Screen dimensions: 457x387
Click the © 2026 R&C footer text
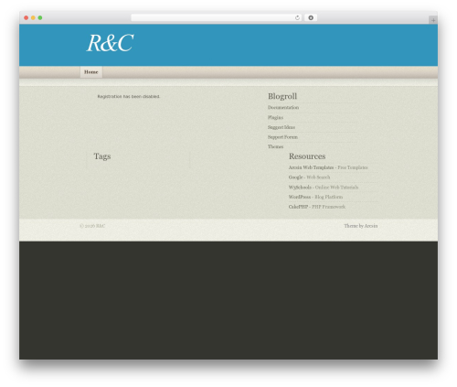[x=92, y=226]
